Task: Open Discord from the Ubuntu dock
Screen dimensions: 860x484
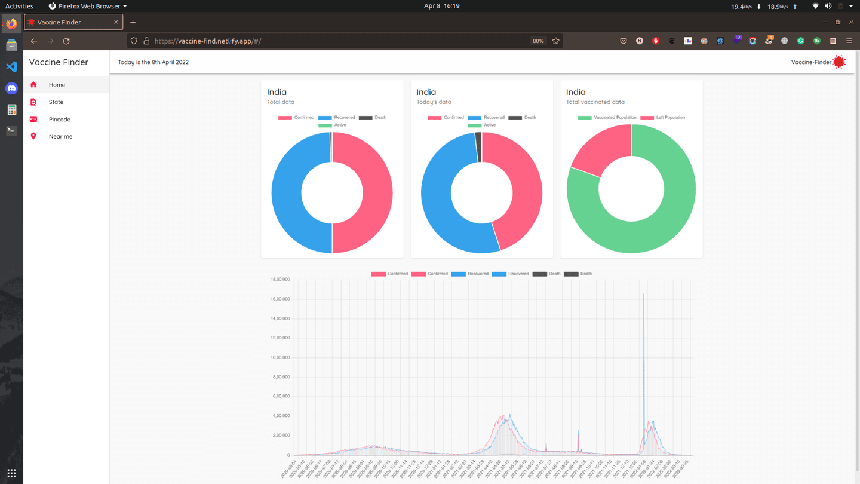Action: 11,88
